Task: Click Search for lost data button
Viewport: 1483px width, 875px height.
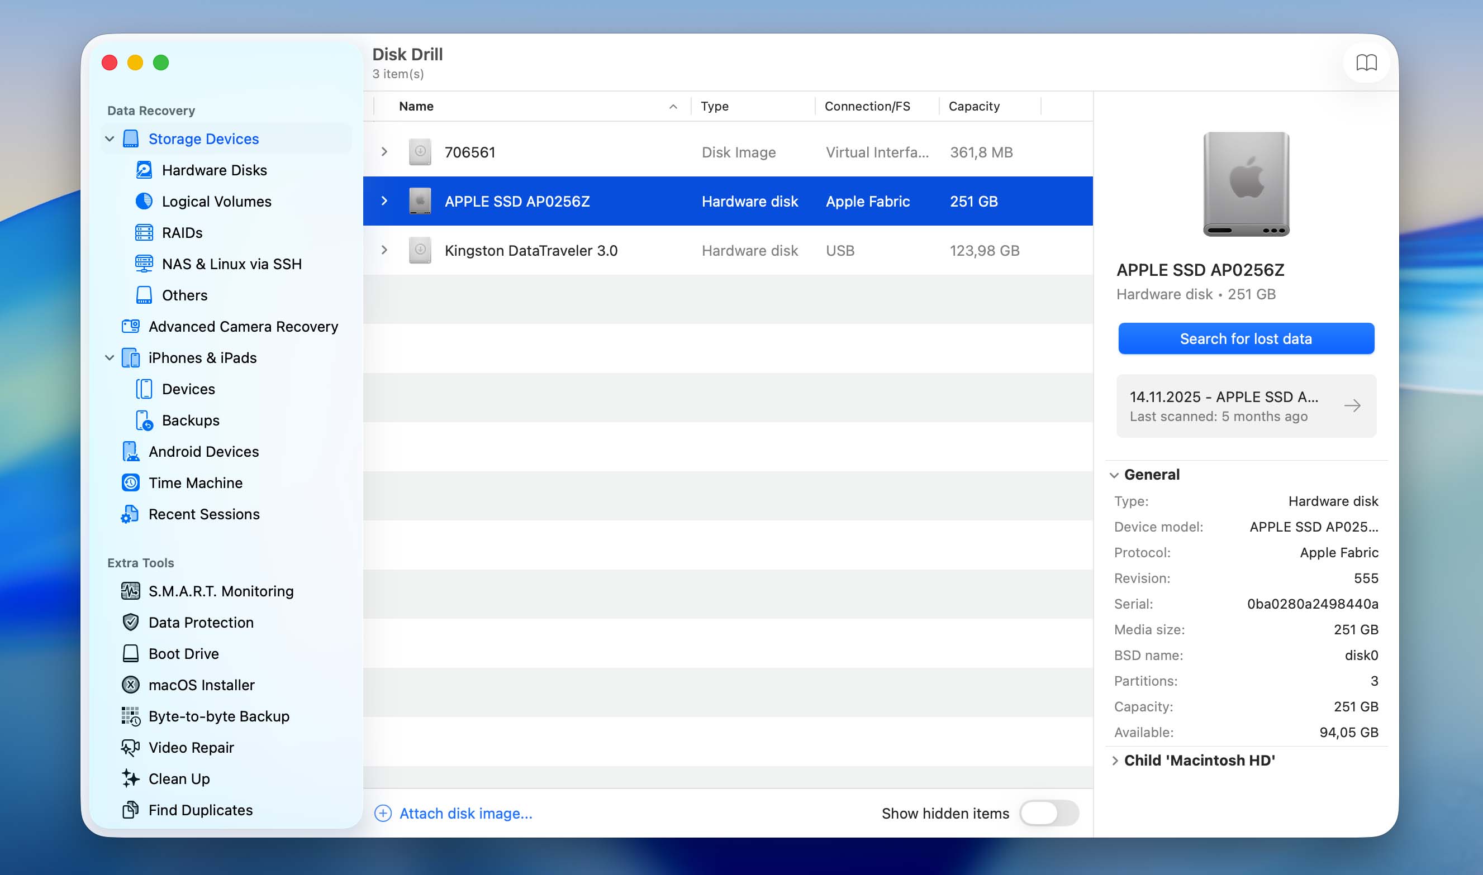Action: pos(1246,338)
